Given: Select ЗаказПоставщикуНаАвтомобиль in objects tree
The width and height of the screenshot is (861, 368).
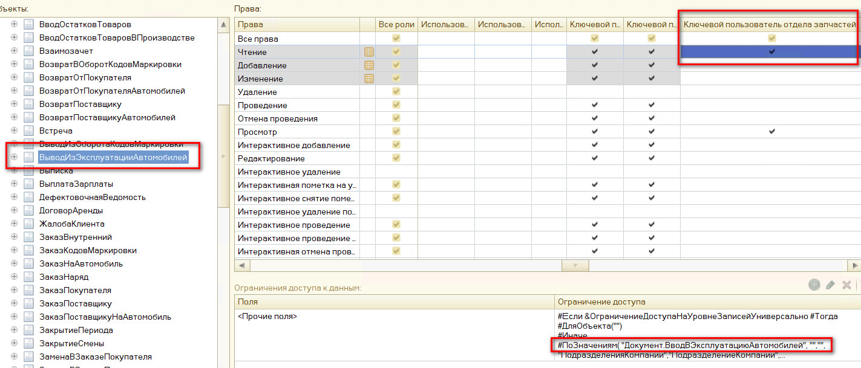Looking at the screenshot, I should [x=105, y=317].
